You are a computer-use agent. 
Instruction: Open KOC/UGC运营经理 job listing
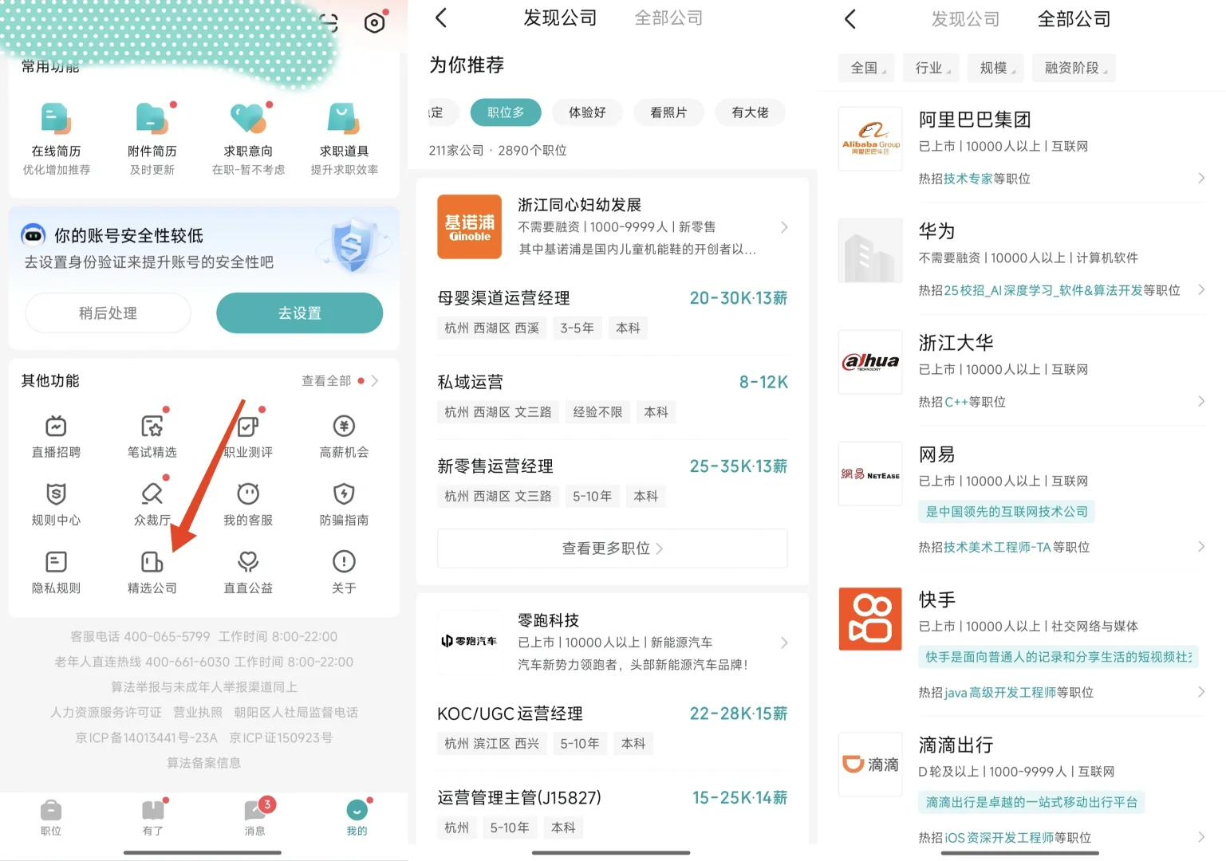[612, 728]
